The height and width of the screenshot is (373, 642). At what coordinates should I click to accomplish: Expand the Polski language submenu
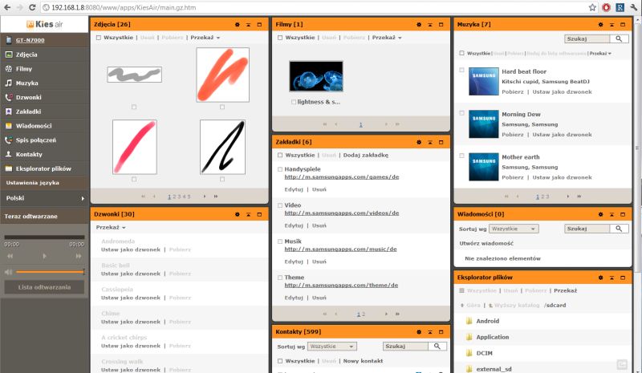[83, 198]
